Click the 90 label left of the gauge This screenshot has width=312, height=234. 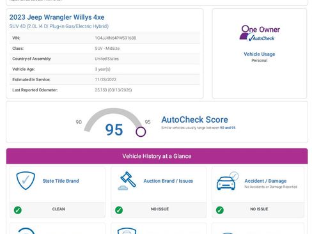pos(79,122)
